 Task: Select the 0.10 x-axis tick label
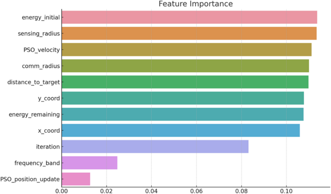point(286,190)
